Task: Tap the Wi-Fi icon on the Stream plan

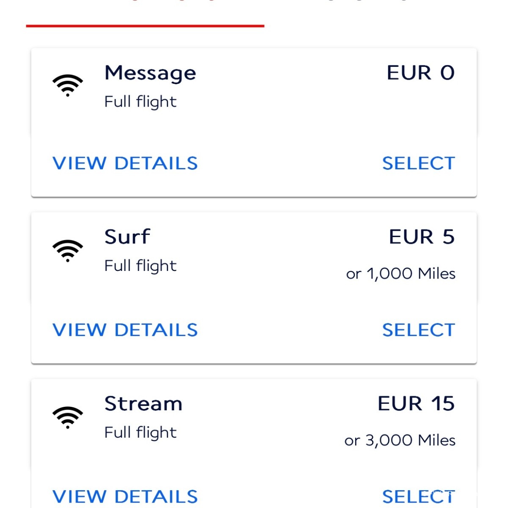Action: [68, 417]
